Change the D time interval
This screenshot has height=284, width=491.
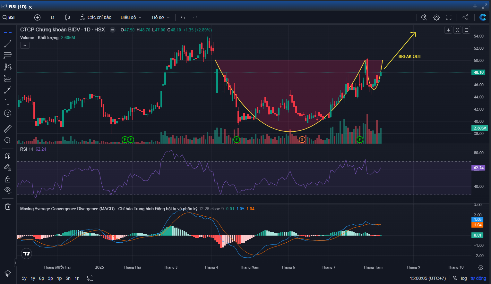pos(52,17)
